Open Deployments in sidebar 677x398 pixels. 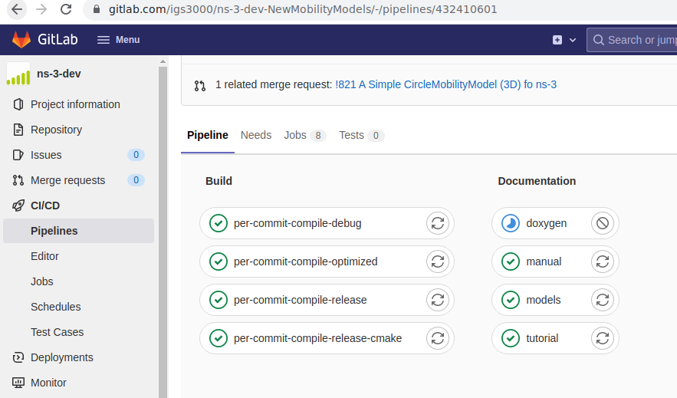coord(62,357)
